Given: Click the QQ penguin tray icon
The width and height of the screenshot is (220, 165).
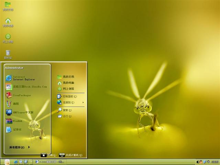Looking at the screenshot, I should point(201,162).
